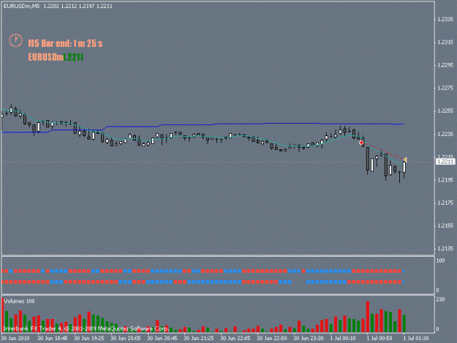Click the latest white candlestick at the chart's right edge
The width and height of the screenshot is (457, 343).
coord(404,167)
